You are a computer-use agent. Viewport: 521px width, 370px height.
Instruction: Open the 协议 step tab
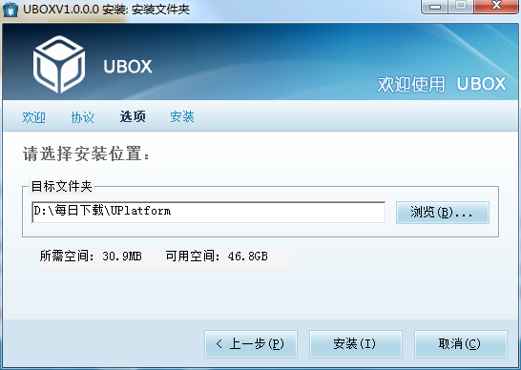[83, 117]
